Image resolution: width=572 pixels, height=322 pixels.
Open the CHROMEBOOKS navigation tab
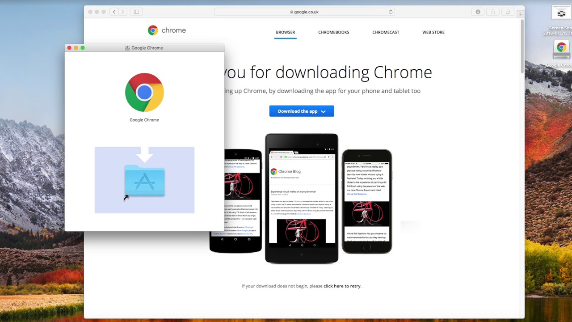click(x=334, y=32)
